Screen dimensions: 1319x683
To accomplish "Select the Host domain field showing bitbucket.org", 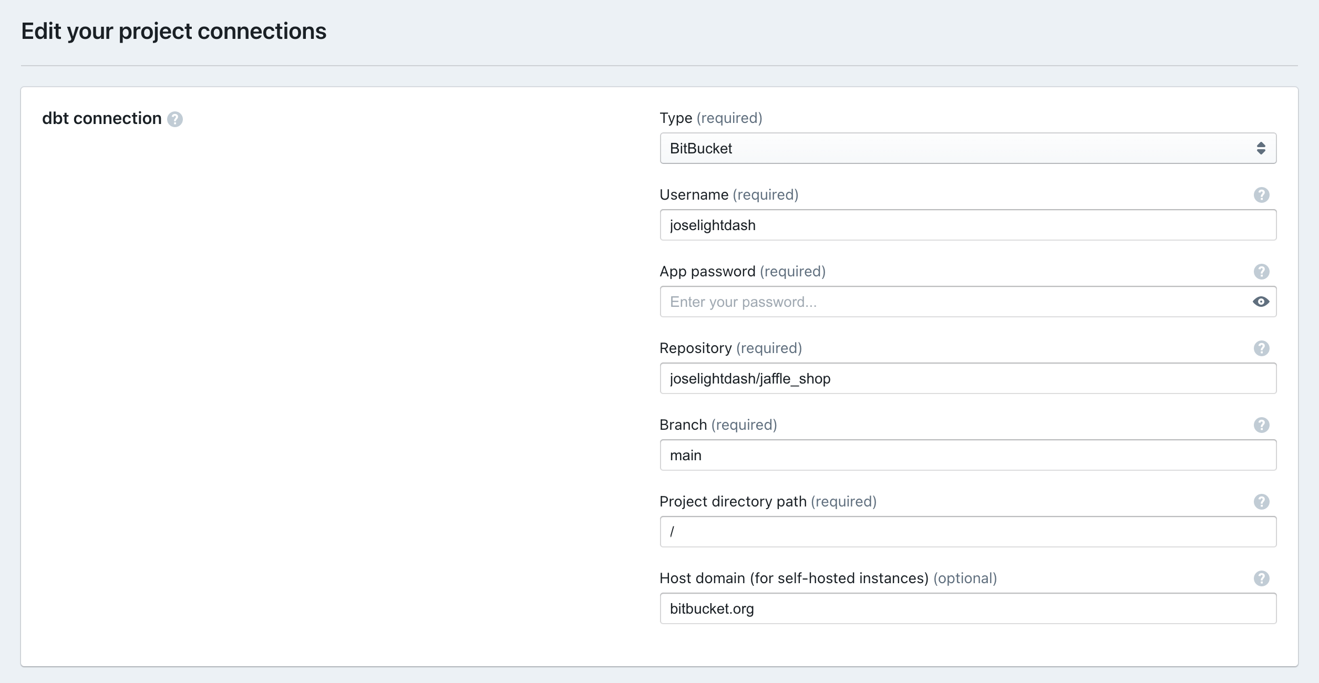I will coord(967,608).
